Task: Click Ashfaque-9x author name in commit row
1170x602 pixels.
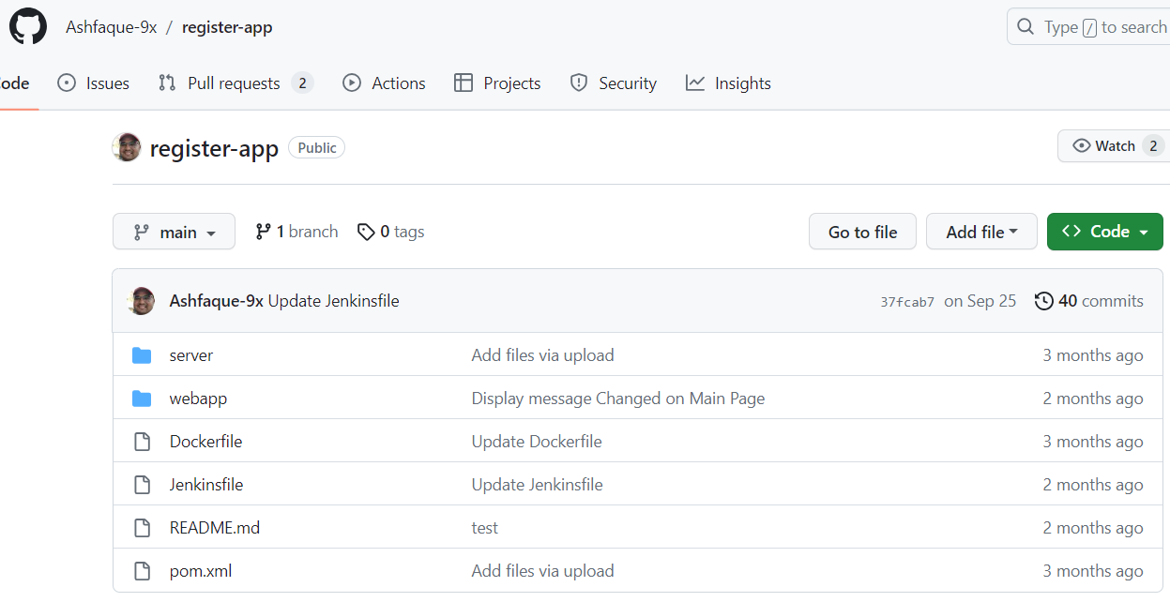Action: [216, 301]
